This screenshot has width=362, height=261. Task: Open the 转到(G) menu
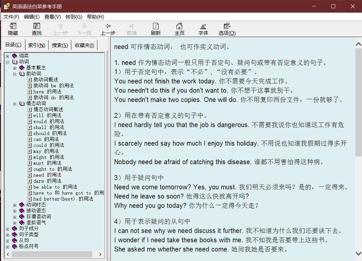click(x=74, y=17)
